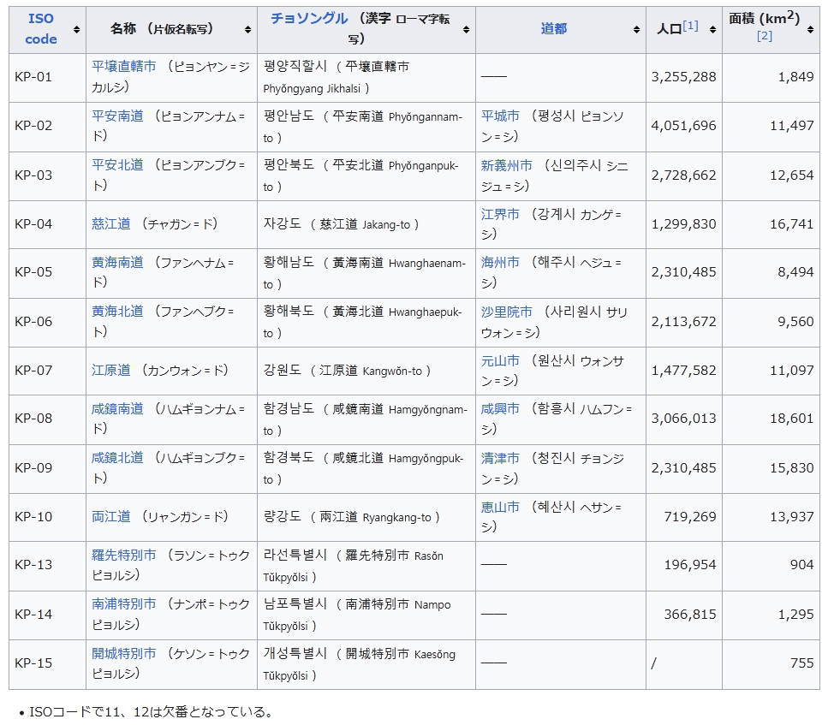Click sort arrows in チョソングル column
The height and width of the screenshot is (725, 828).
466,30
